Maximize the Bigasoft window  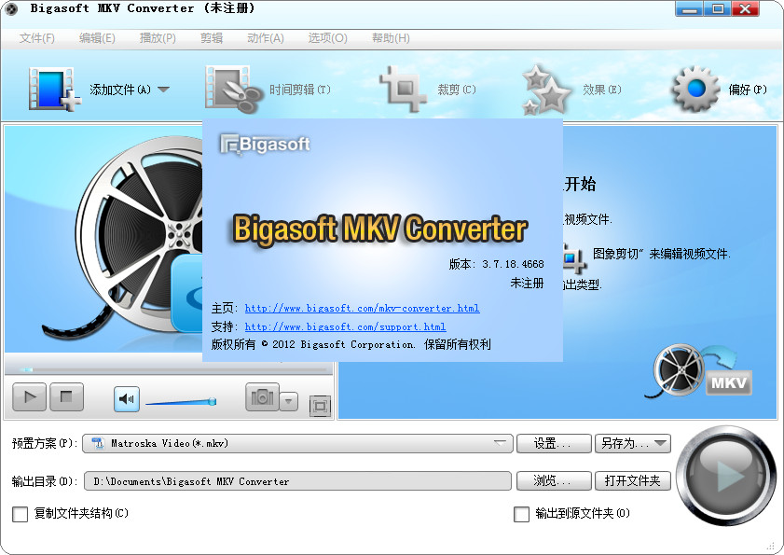click(x=718, y=8)
